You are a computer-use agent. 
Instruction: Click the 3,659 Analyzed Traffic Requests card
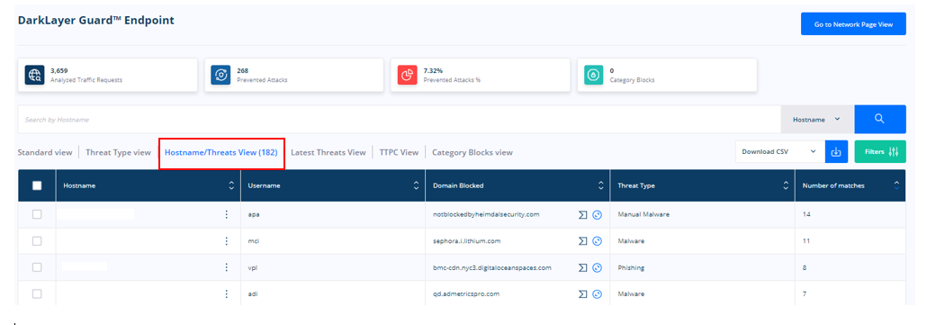pyautogui.click(x=108, y=75)
